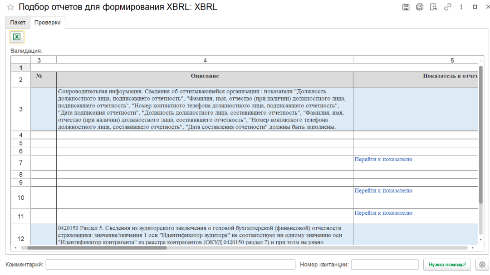Print the validation report
Screen dimensions: 490x275
click(x=419, y=7)
